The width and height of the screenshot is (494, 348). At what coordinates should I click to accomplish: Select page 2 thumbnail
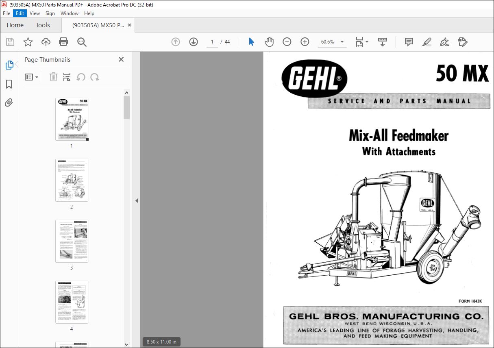72,180
